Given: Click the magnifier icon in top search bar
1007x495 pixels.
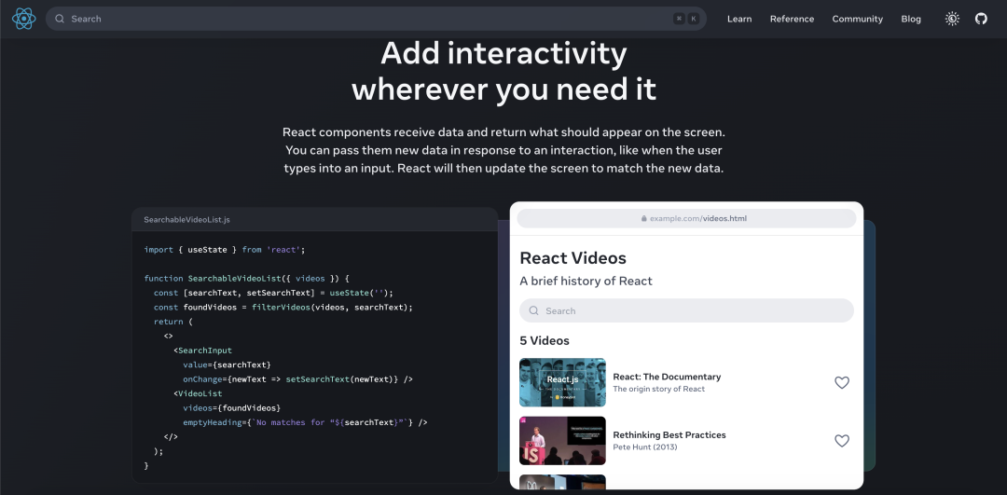Looking at the screenshot, I should click(60, 19).
